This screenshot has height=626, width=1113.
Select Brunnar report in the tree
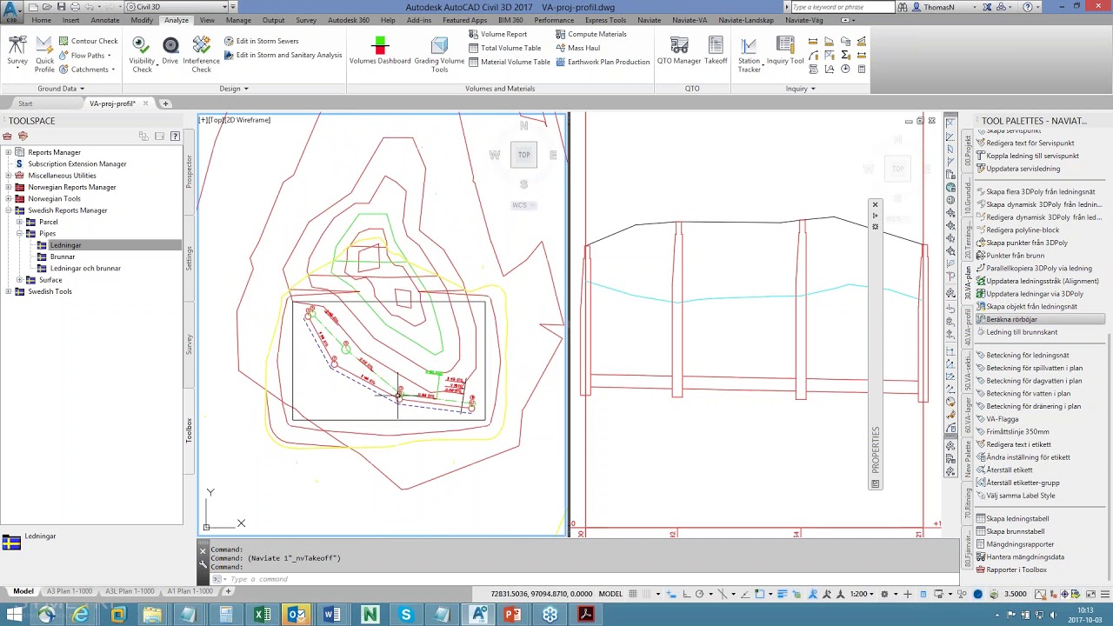point(63,256)
